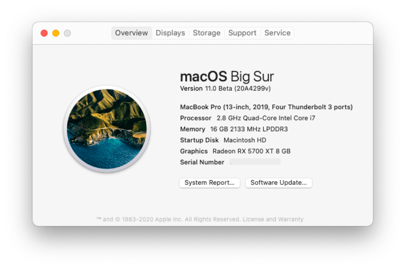The height and width of the screenshot is (269, 406).
Task: Select the Support tab
Action: pos(242,33)
